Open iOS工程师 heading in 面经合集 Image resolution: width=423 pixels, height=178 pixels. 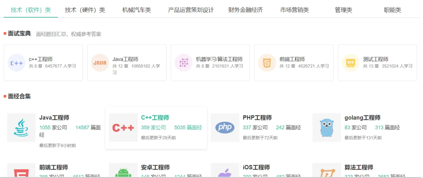(x=256, y=167)
